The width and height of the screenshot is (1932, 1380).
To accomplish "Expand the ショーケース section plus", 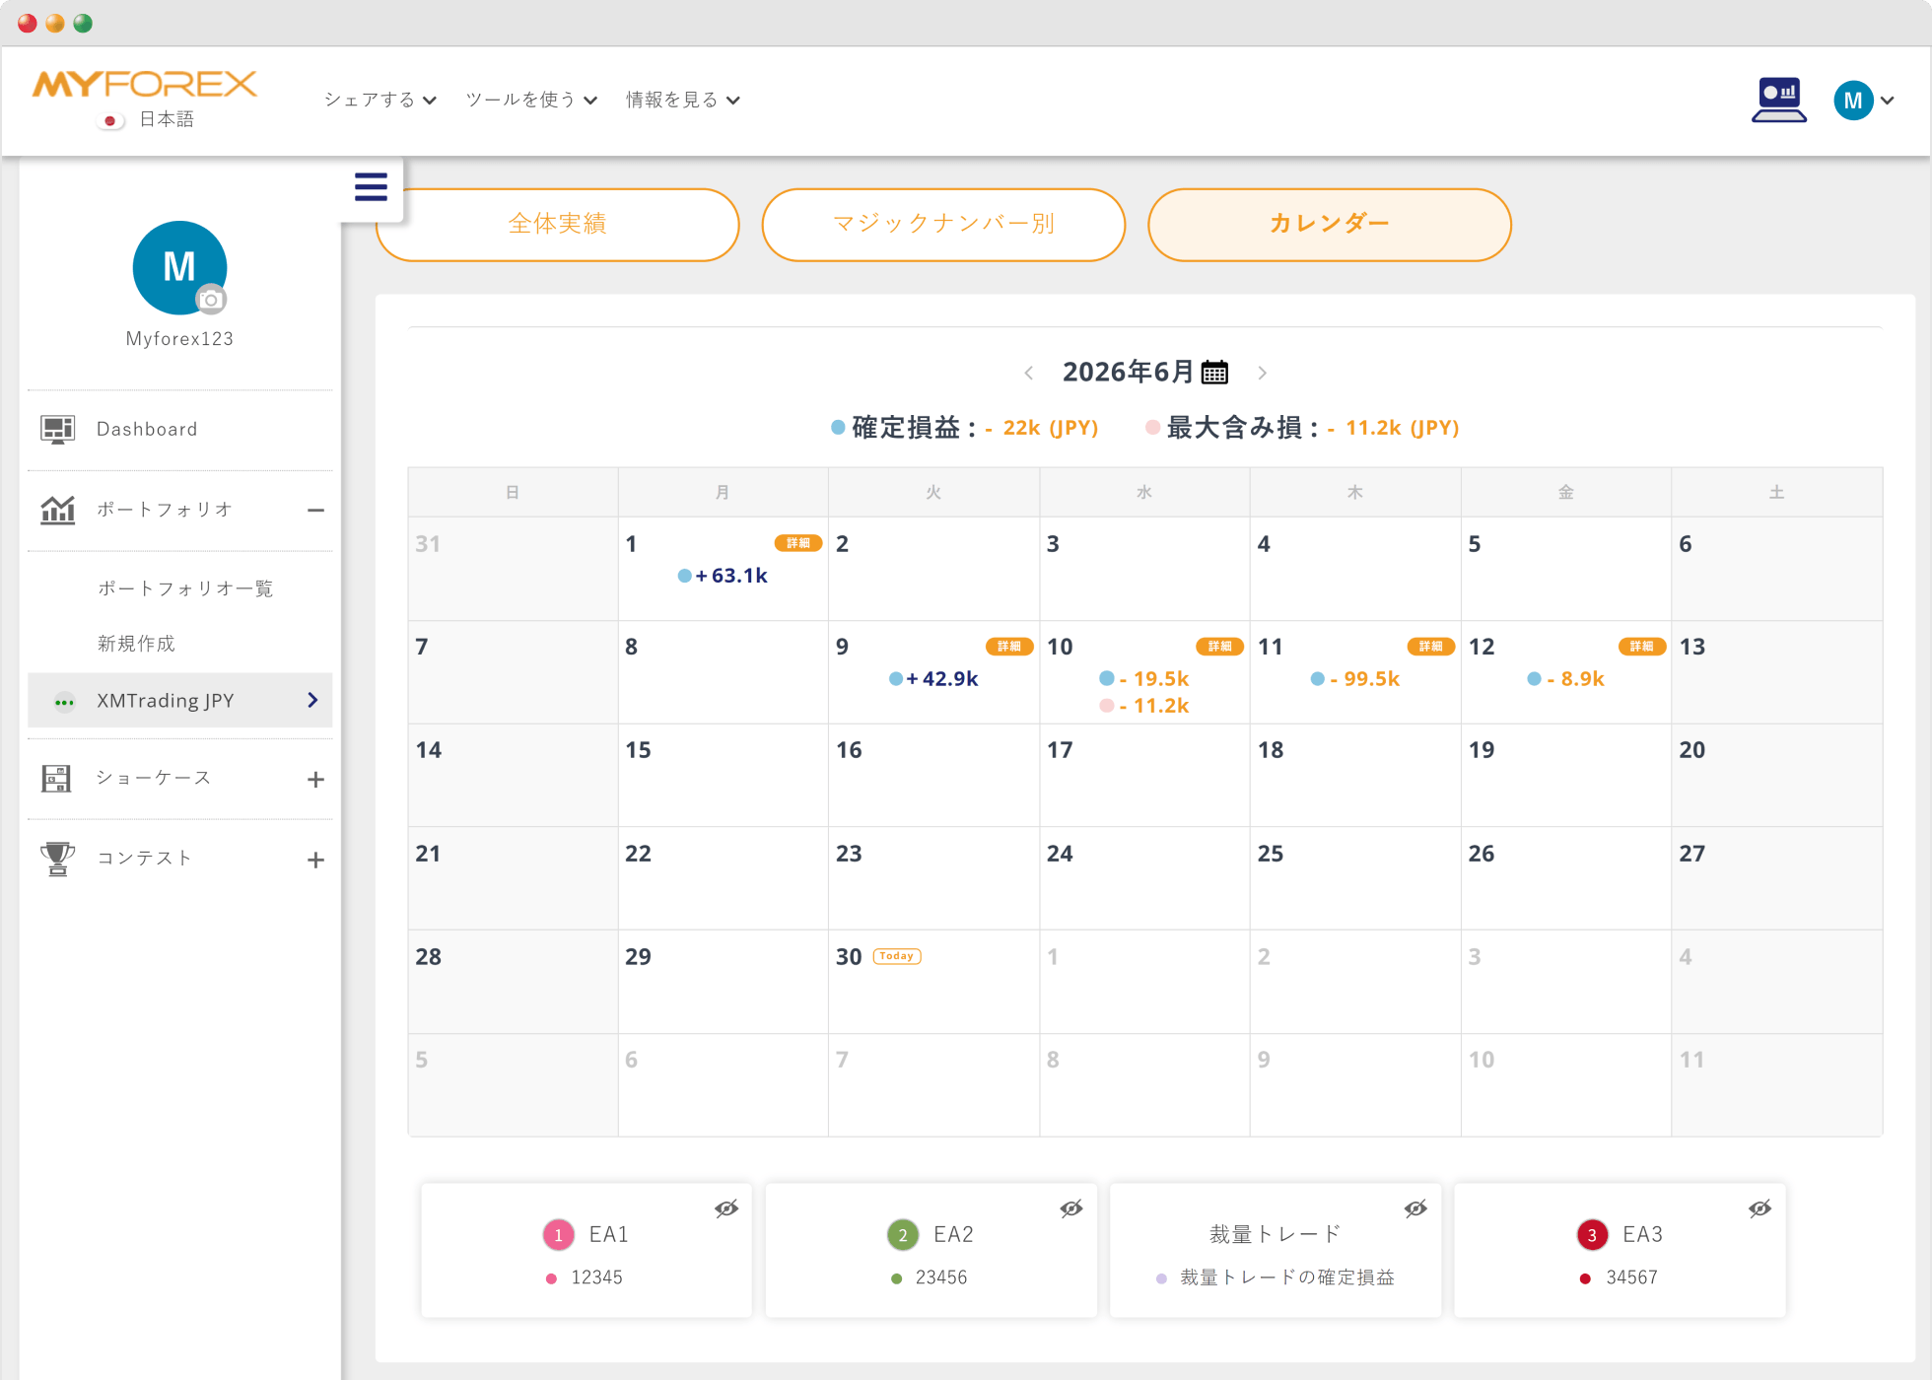I will pos(315,780).
